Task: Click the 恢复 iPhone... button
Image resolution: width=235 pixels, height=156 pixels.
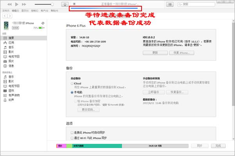Action: [182, 53]
